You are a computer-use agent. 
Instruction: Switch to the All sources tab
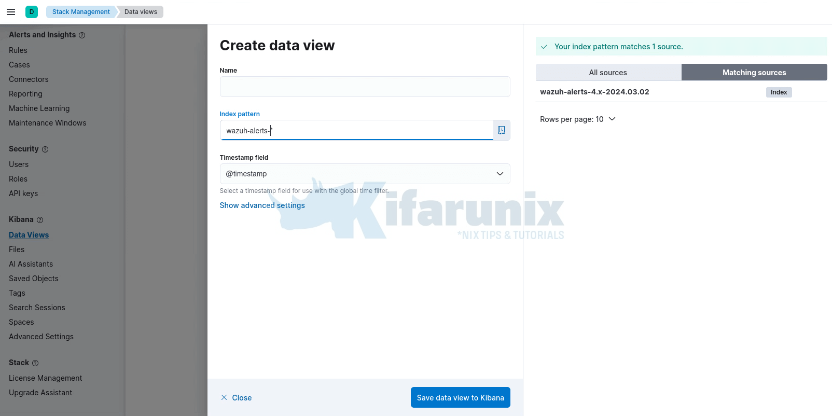tap(608, 73)
